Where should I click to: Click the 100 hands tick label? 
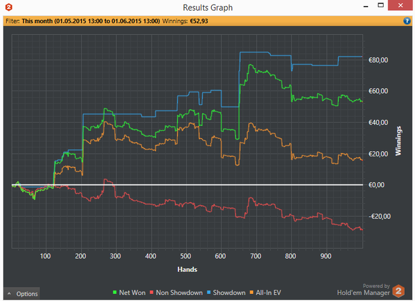45,256
